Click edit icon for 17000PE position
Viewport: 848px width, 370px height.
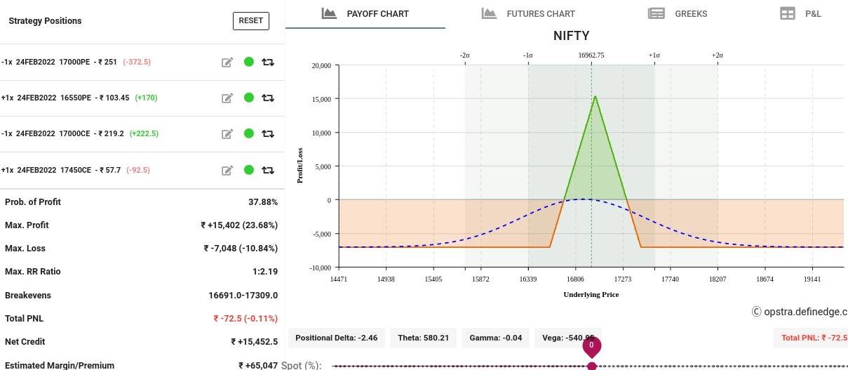pos(227,62)
